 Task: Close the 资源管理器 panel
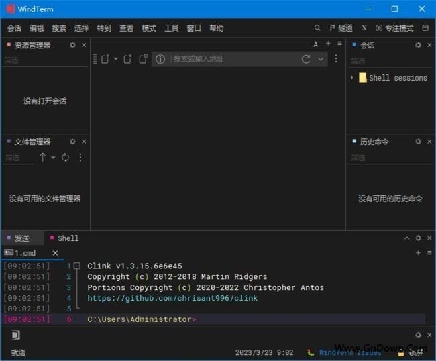point(84,45)
